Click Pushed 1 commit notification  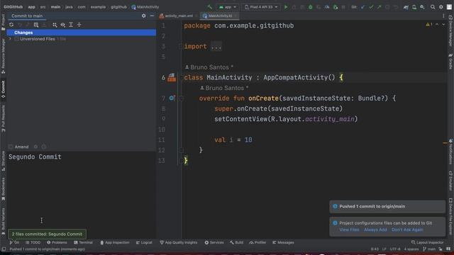(387, 206)
